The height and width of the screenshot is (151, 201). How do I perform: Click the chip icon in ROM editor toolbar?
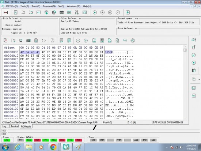pyautogui.click(x=29, y=41)
